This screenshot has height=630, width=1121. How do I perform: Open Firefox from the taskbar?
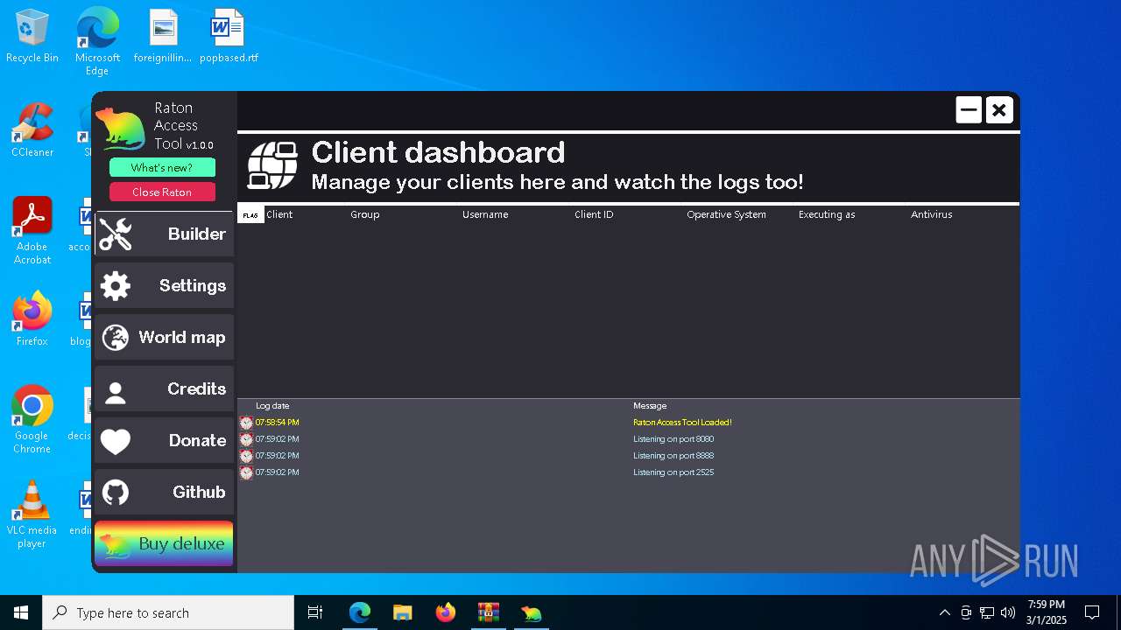[445, 612]
